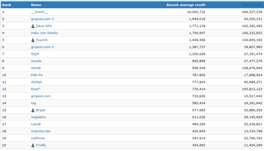Open grcpool.com user link in row 13
The height and width of the screenshot is (151, 264).
(x=40, y=96)
